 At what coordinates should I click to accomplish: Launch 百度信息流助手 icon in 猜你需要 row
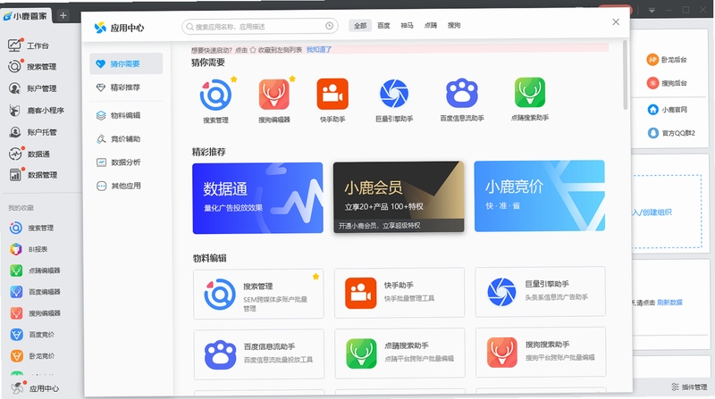click(462, 93)
